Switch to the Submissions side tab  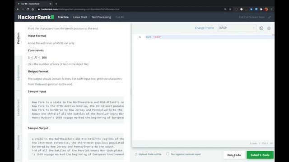18,73
